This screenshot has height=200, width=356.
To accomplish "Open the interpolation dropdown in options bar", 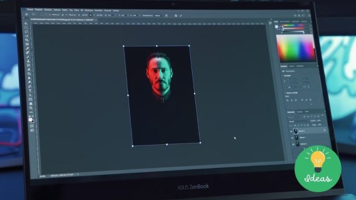I will pos(159,16).
